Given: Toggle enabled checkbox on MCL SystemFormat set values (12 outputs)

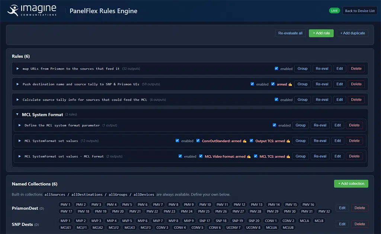Looking at the screenshot, I should click(177, 141).
